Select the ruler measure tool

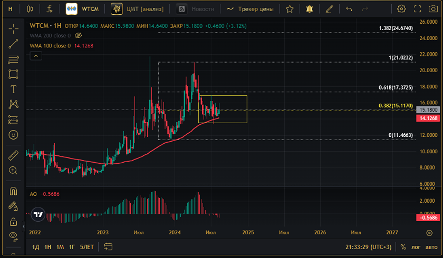[13, 155]
